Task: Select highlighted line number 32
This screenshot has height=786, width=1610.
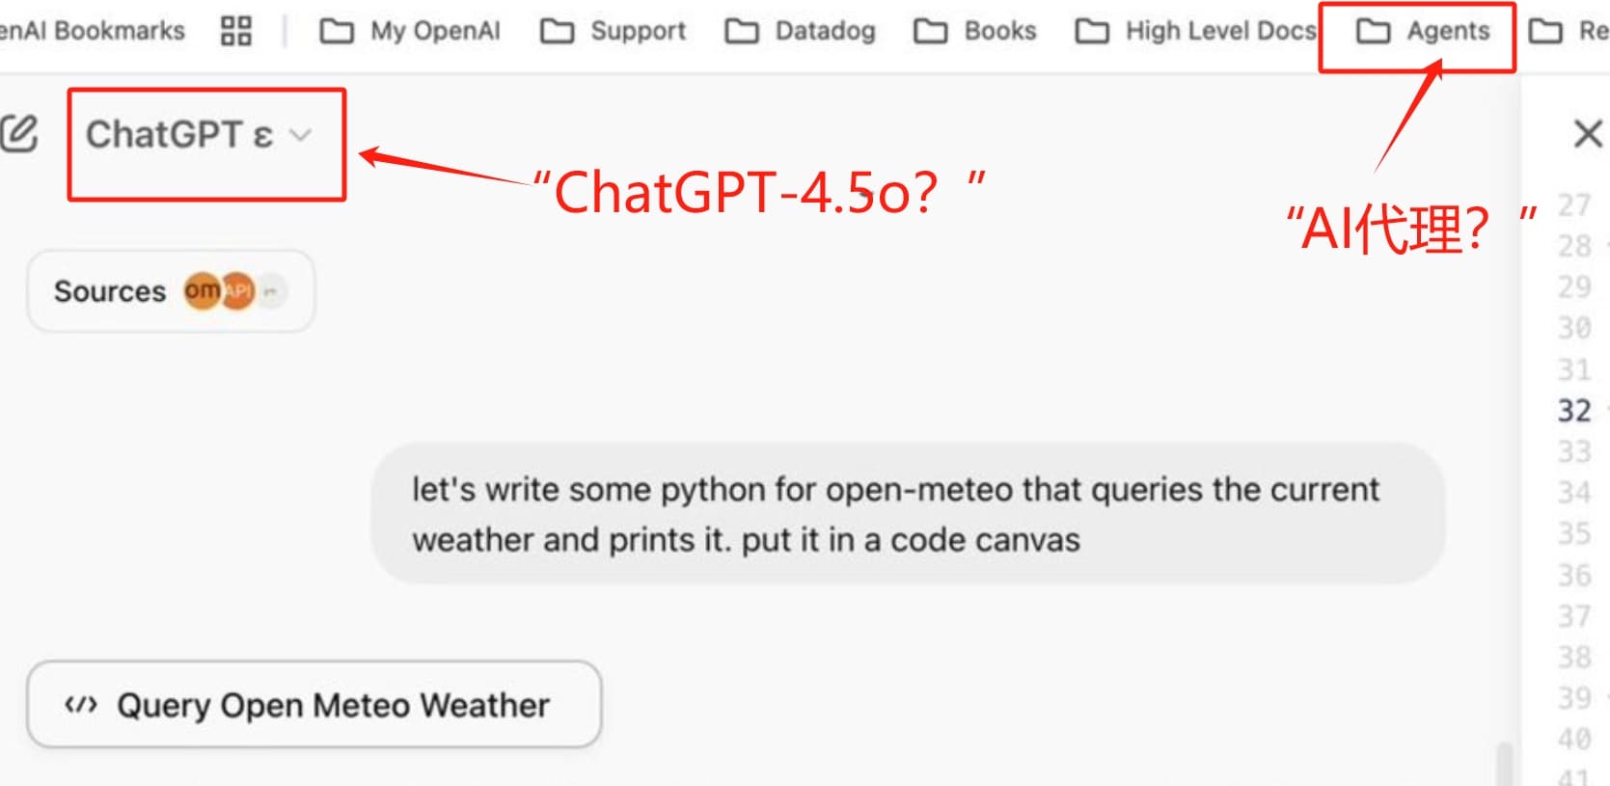Action: [1573, 410]
